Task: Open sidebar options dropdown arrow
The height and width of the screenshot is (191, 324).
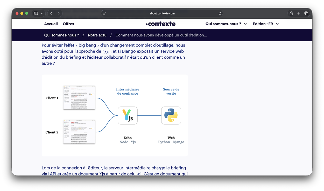Action: 42,13
